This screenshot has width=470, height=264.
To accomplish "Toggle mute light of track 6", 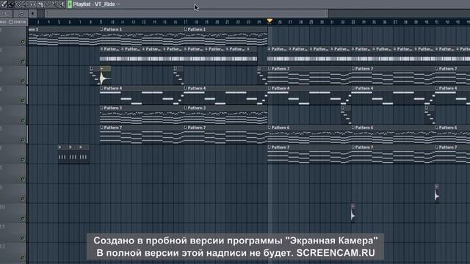I will (x=23, y=140).
